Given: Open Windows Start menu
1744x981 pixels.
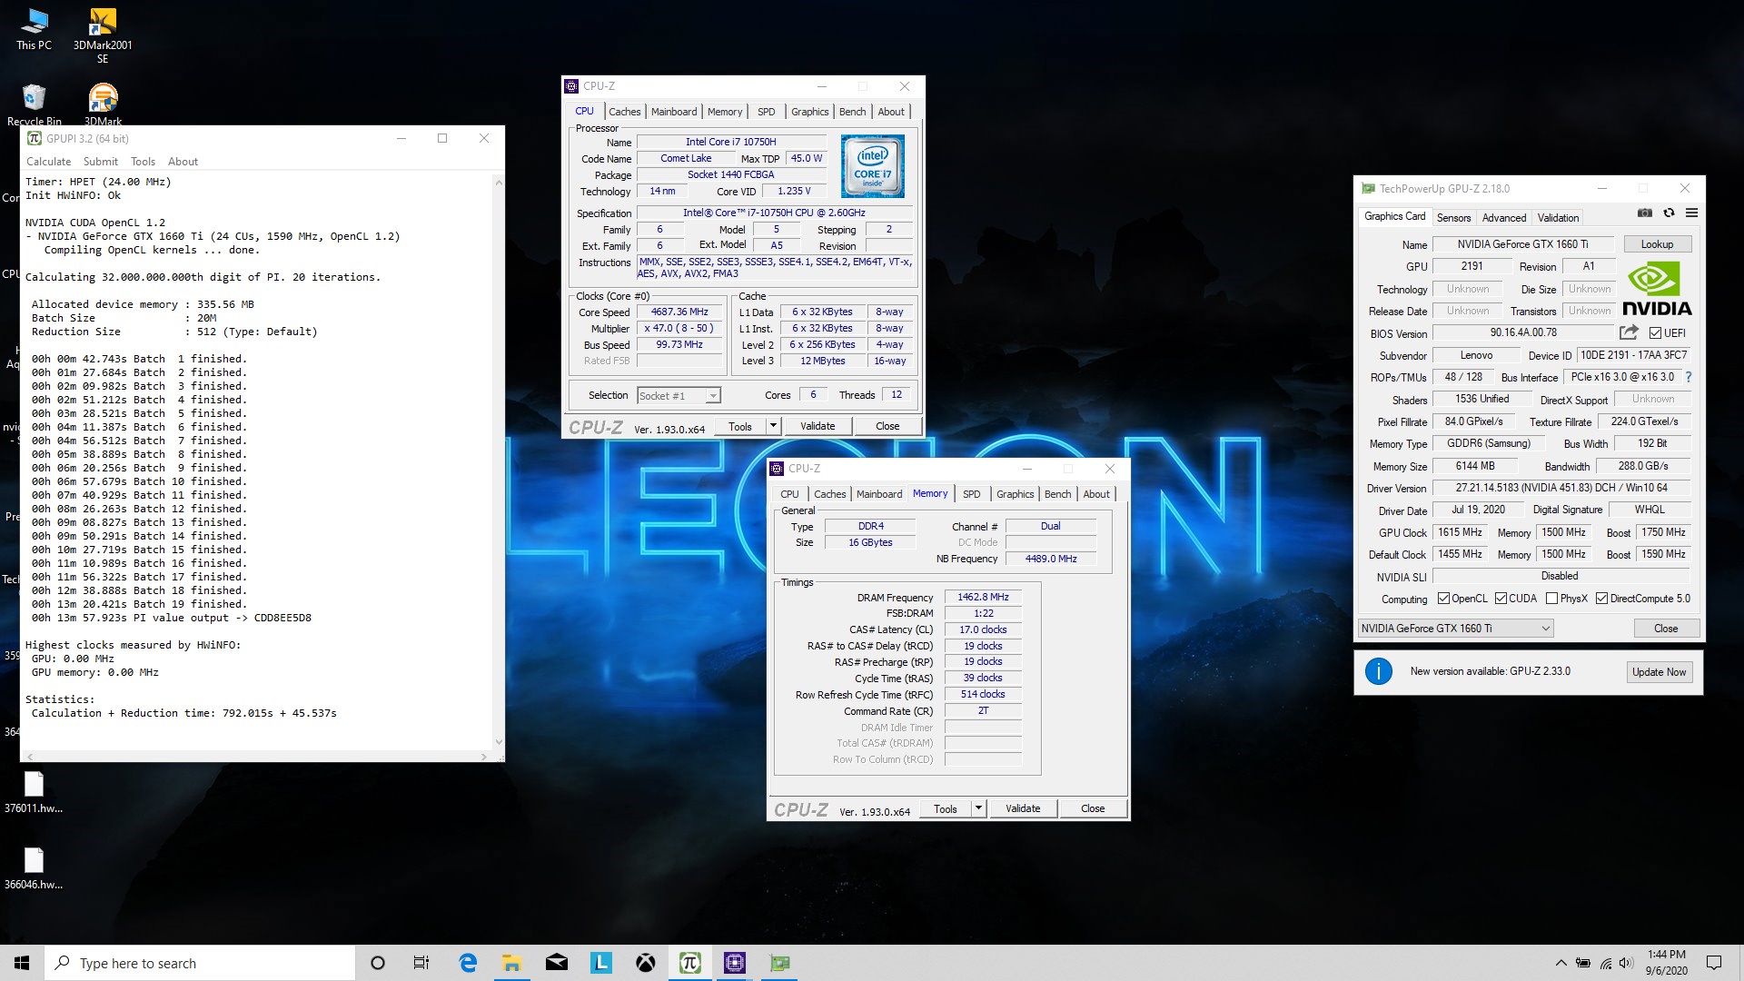Looking at the screenshot, I should (22, 963).
